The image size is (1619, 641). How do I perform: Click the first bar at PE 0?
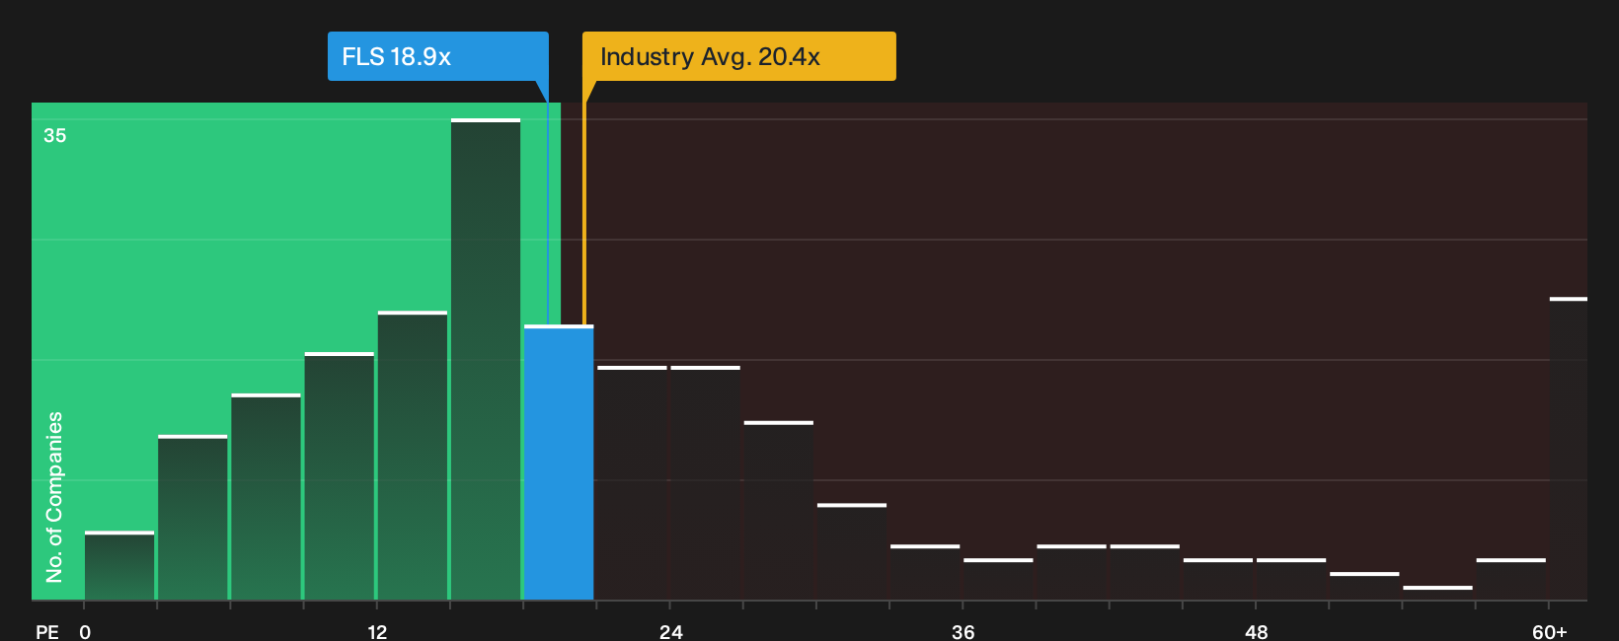(x=119, y=565)
